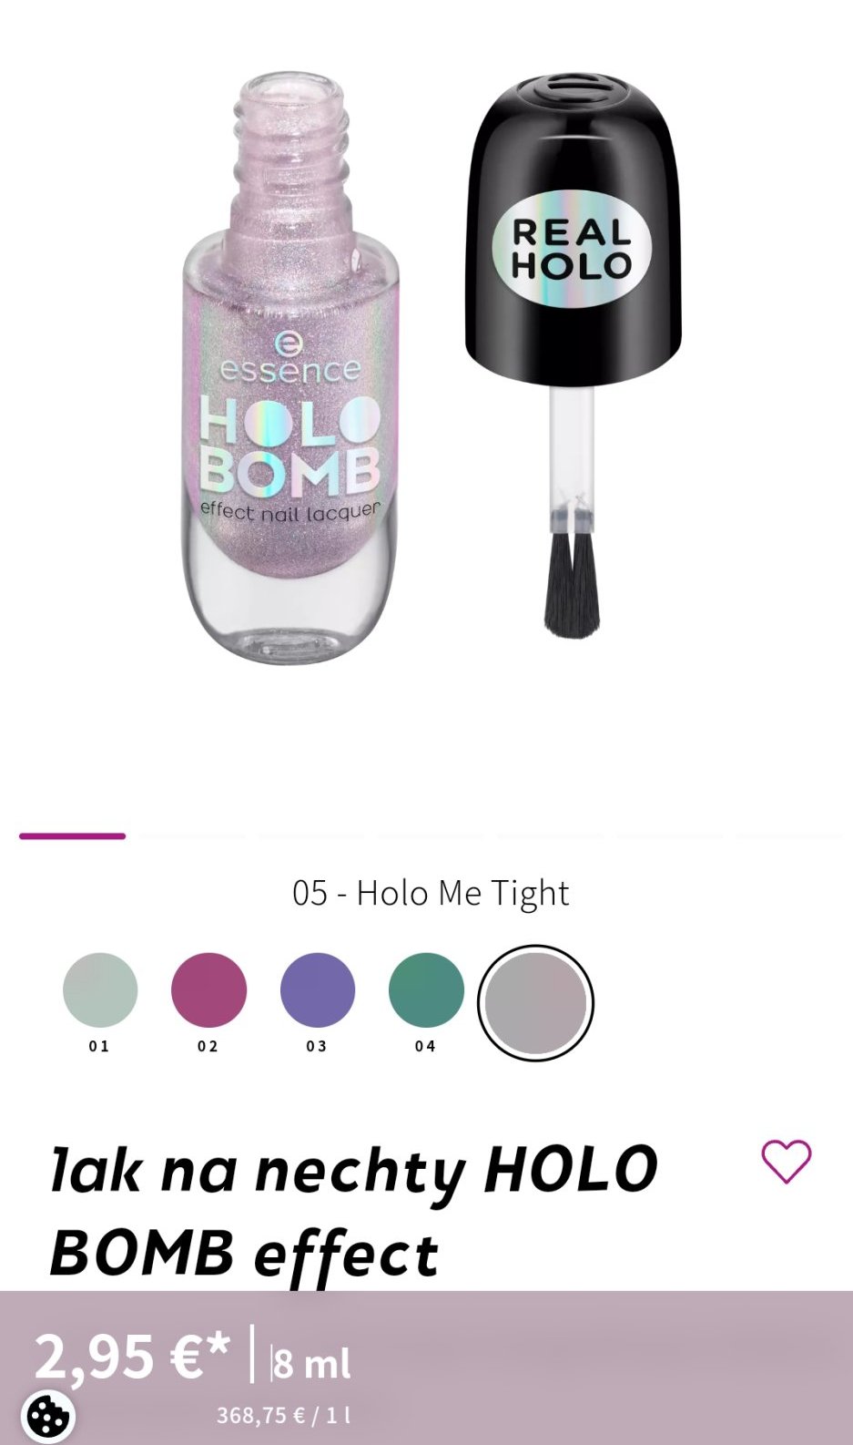This screenshot has width=853, height=1445.
Task: Select the first active purple carousel indicator
Action: pos(72,835)
